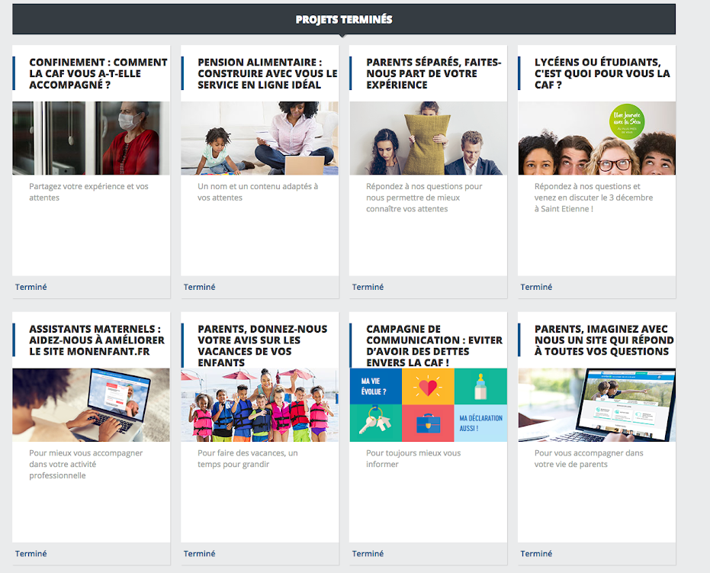
Task: Click the heart icon tile
Action: click(x=428, y=386)
